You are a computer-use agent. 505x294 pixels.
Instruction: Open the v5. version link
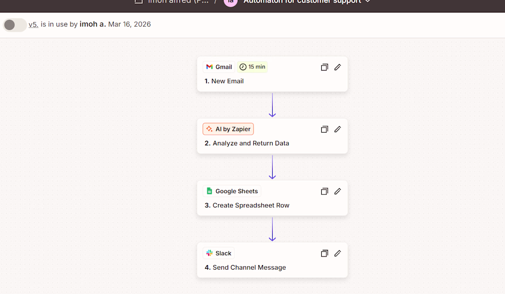[33, 25]
